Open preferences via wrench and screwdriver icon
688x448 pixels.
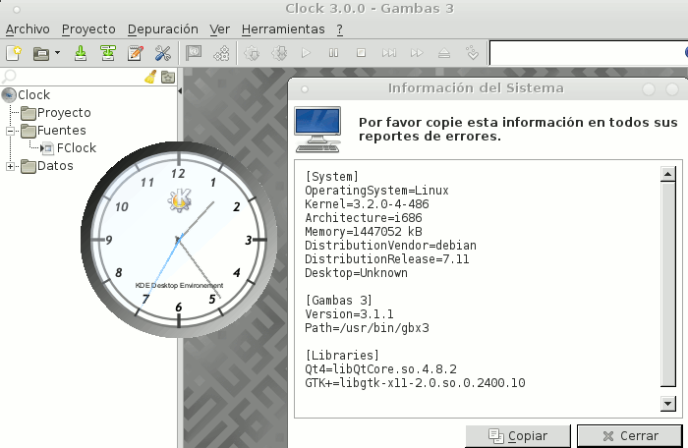click(x=163, y=53)
